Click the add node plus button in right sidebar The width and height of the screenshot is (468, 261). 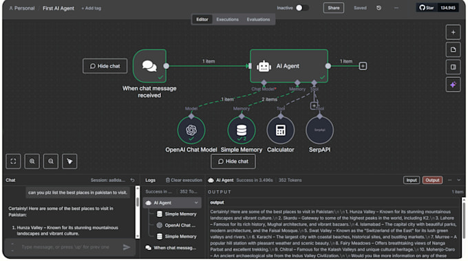453,32
